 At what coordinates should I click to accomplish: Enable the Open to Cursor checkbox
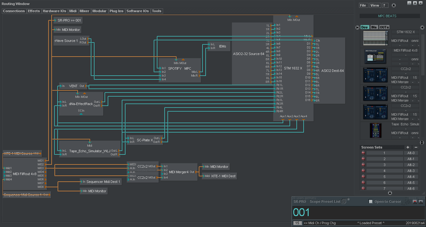click(371, 202)
